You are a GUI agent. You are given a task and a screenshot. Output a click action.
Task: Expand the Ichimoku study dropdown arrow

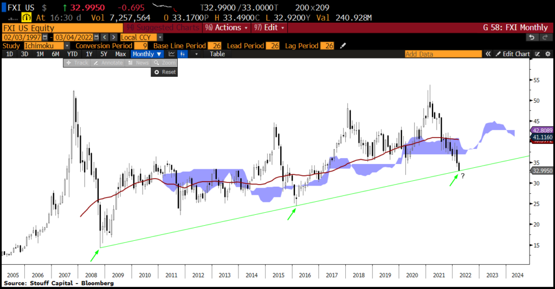67,45
